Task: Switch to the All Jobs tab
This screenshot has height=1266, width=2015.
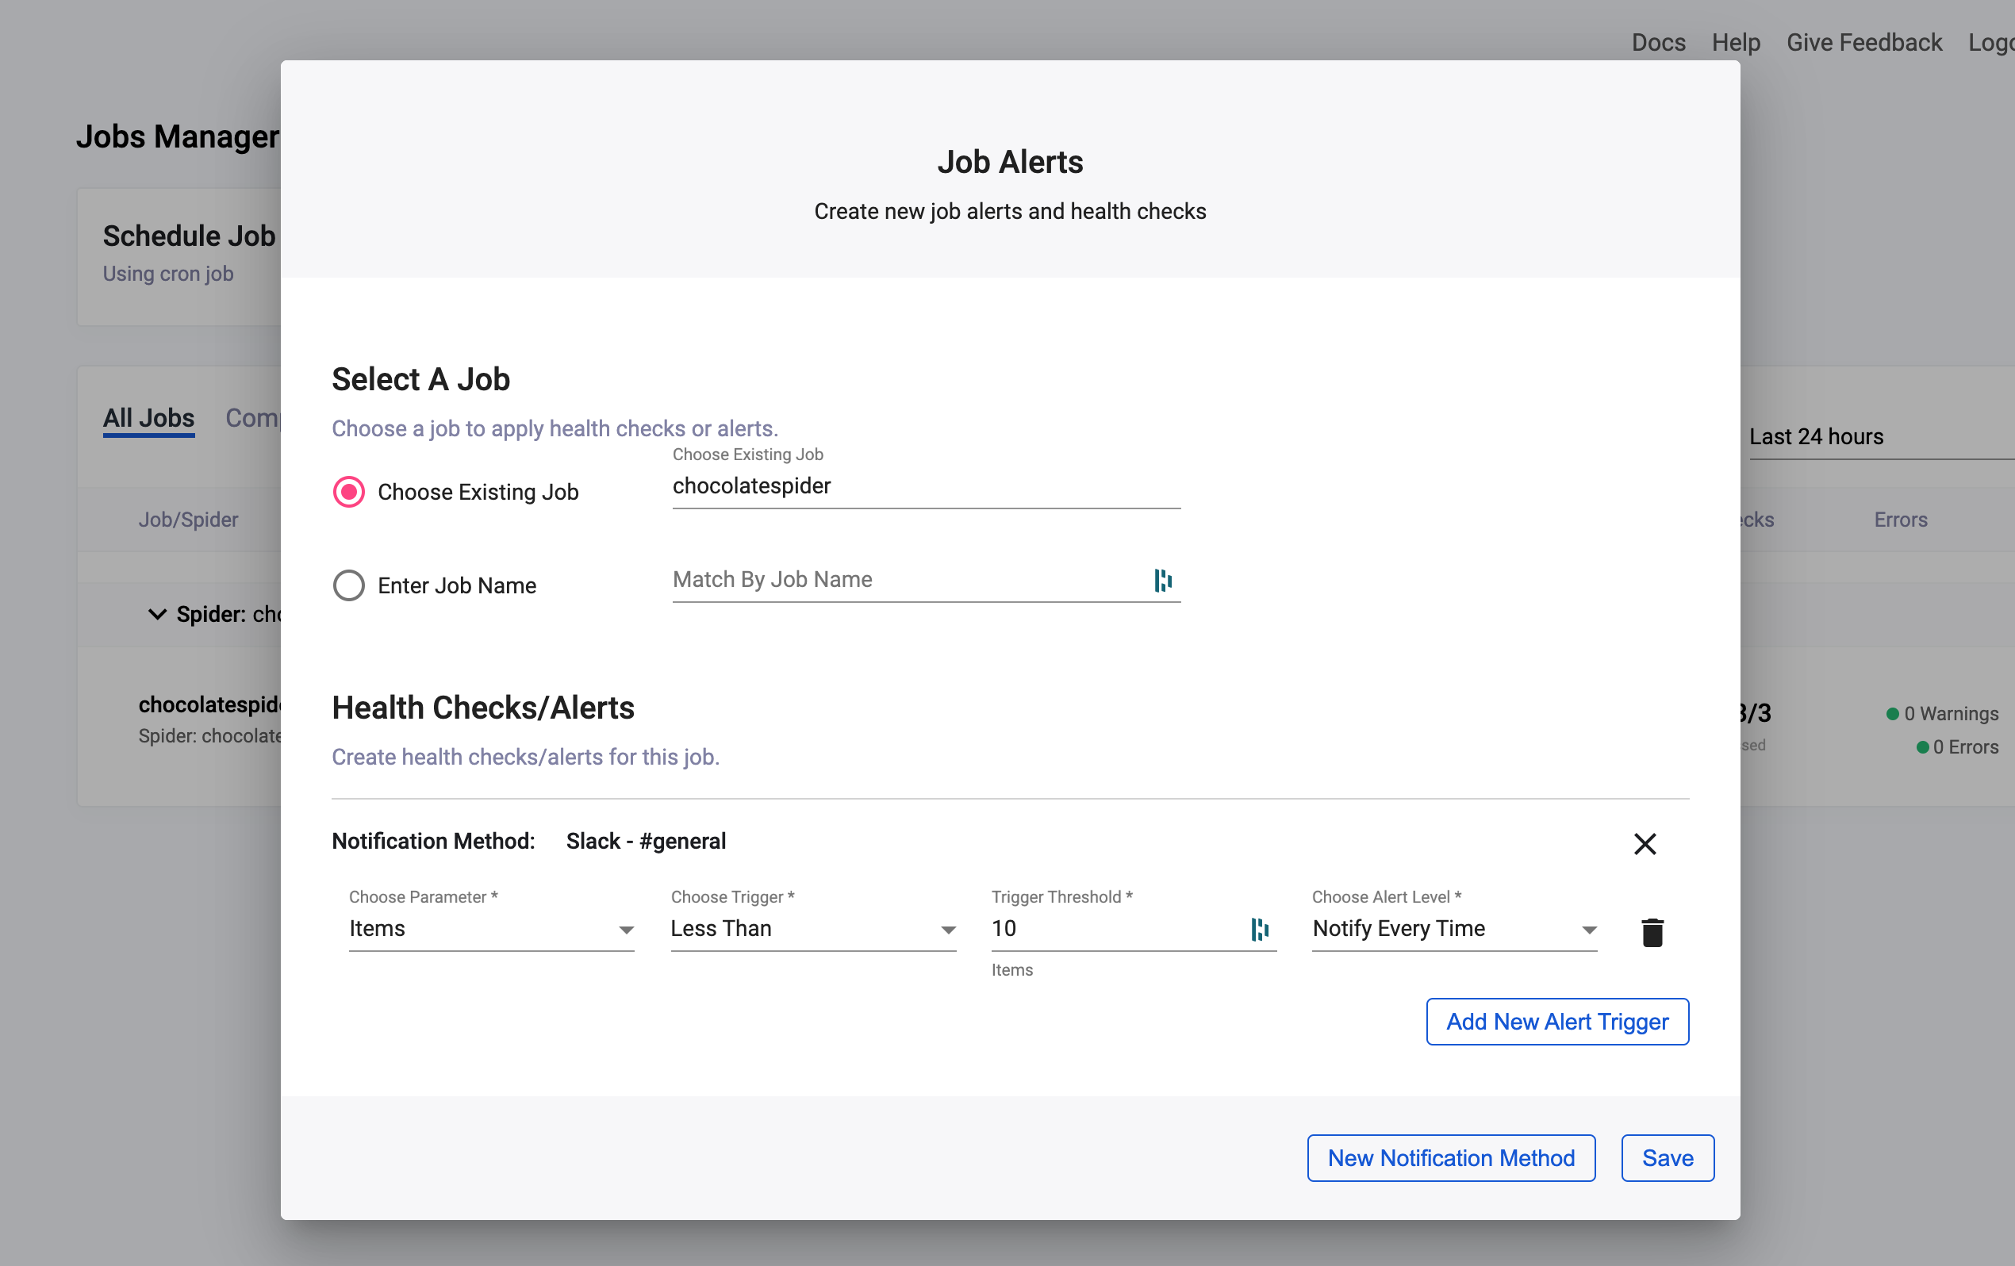Action: click(x=149, y=418)
